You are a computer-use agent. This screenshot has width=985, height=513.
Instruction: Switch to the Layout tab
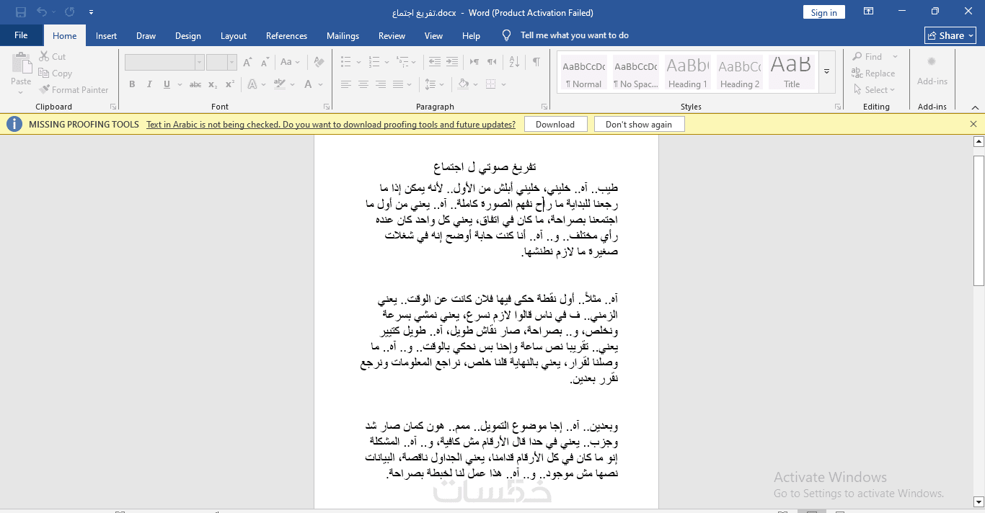[234, 36]
